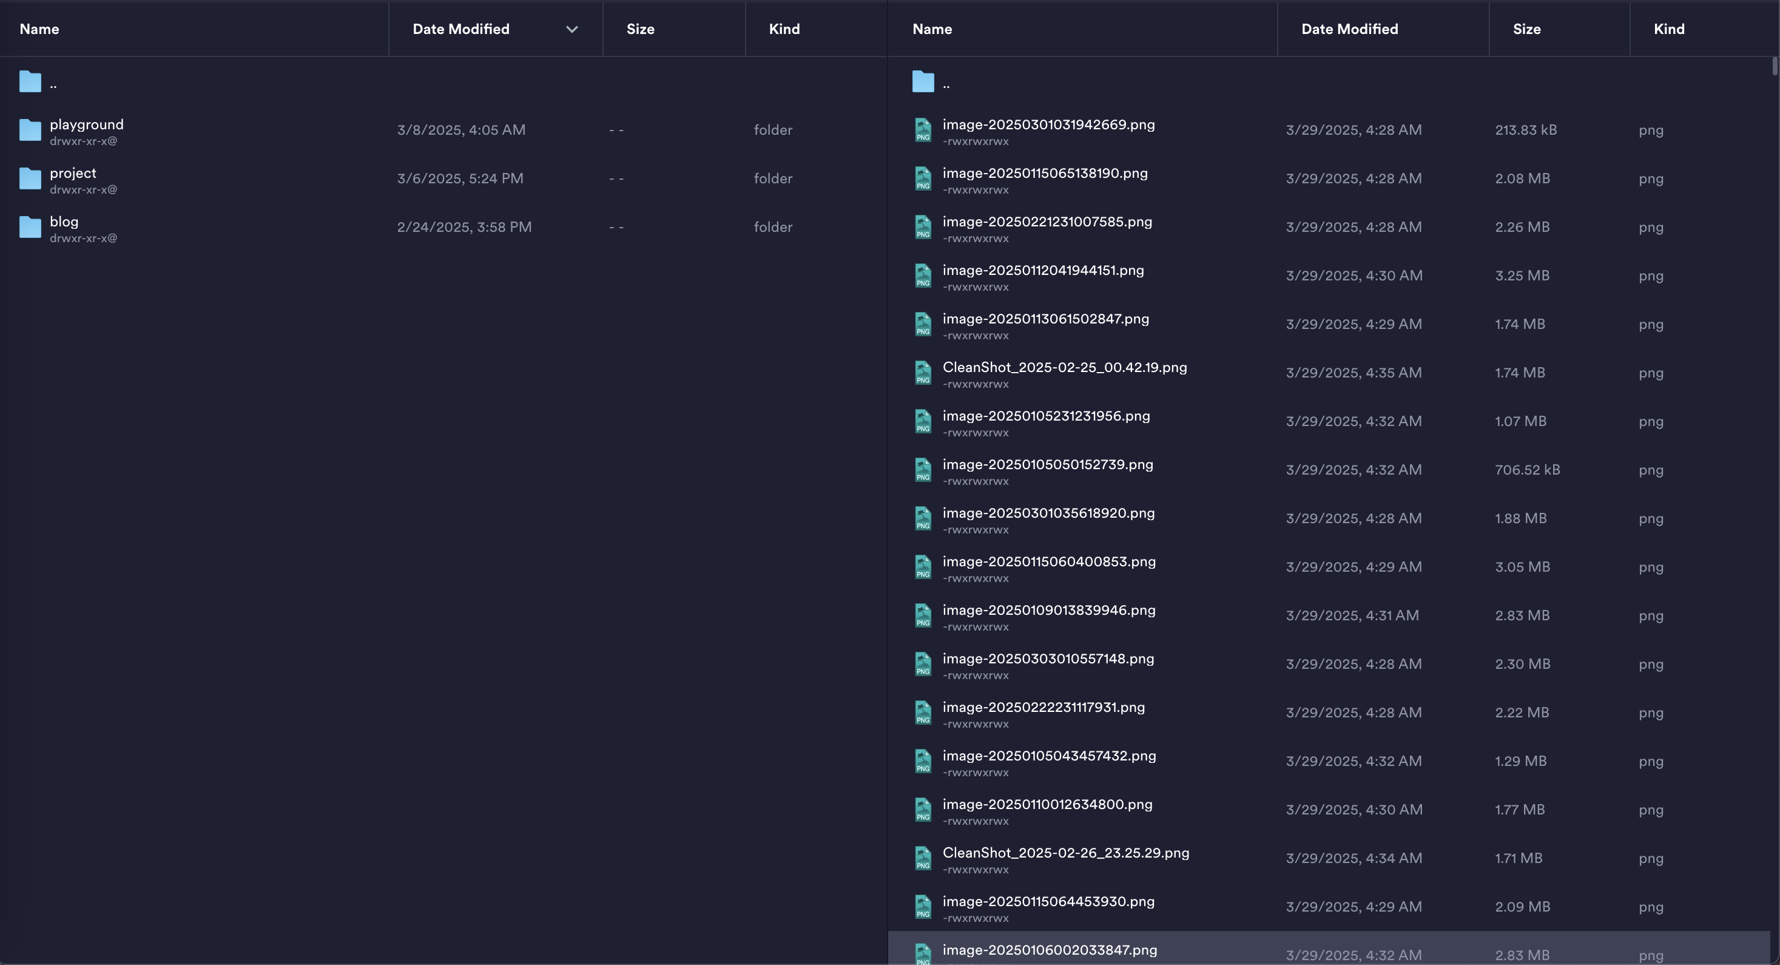Viewport: 1780px width, 965px height.
Task: Select file name image-20250115065138190.png
Action: (x=1045, y=173)
